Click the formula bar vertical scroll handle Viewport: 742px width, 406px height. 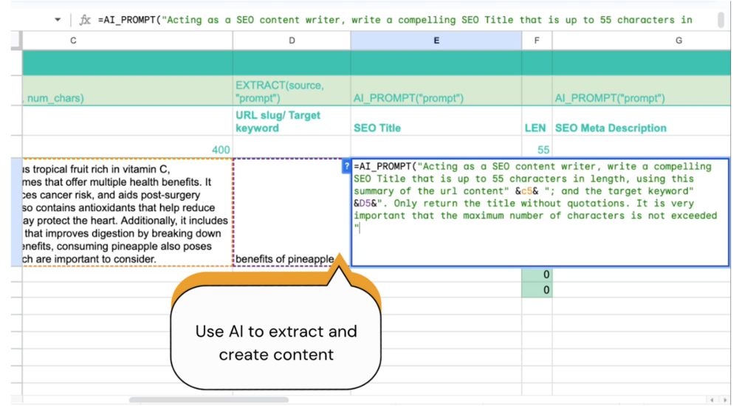coord(721,19)
